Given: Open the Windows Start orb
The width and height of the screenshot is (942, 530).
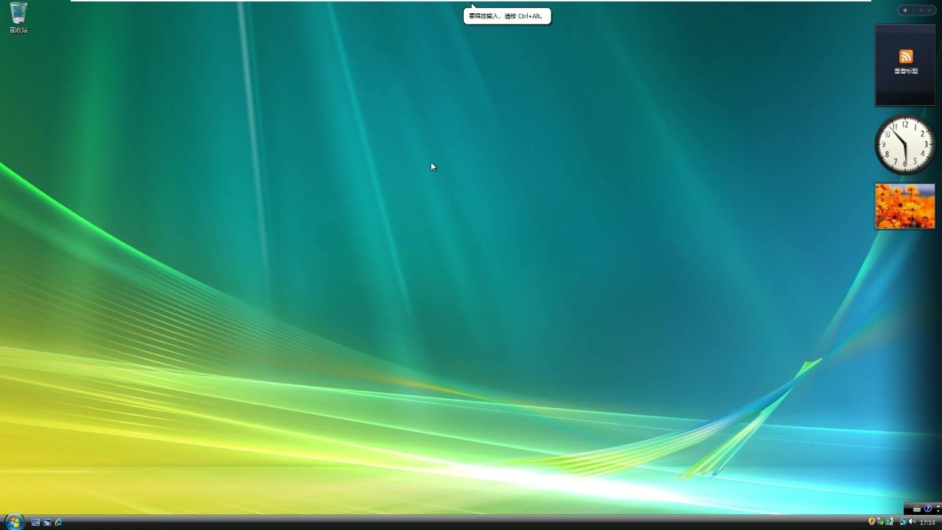Looking at the screenshot, I should click(x=13, y=522).
